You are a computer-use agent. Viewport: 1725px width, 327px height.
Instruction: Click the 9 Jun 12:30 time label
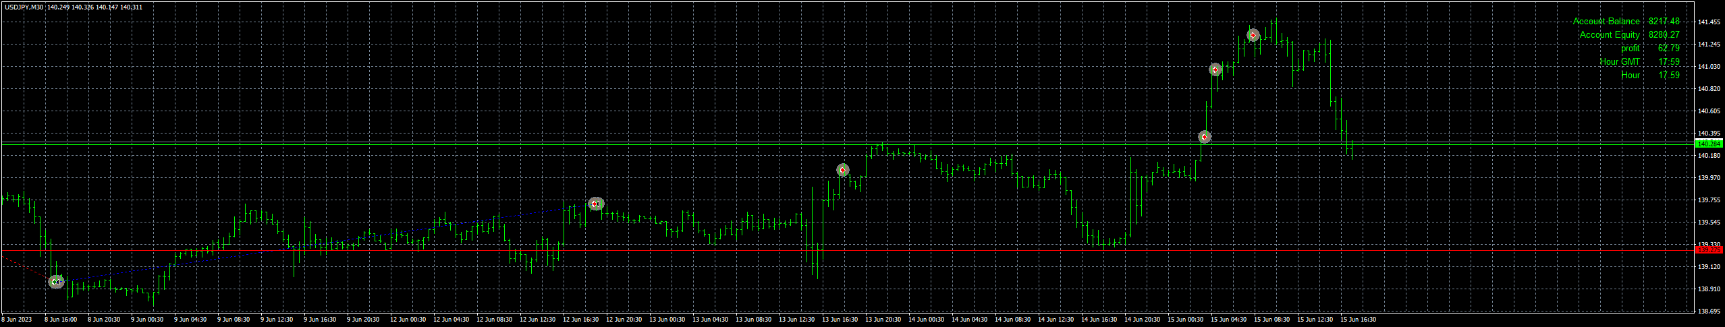tap(277, 320)
